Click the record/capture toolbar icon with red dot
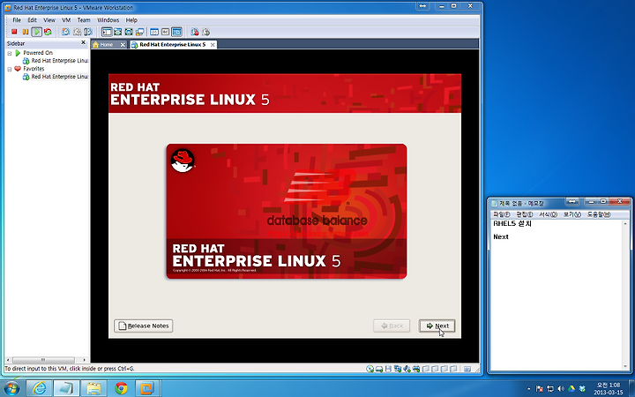635x397 pixels. pyautogui.click(x=195, y=32)
